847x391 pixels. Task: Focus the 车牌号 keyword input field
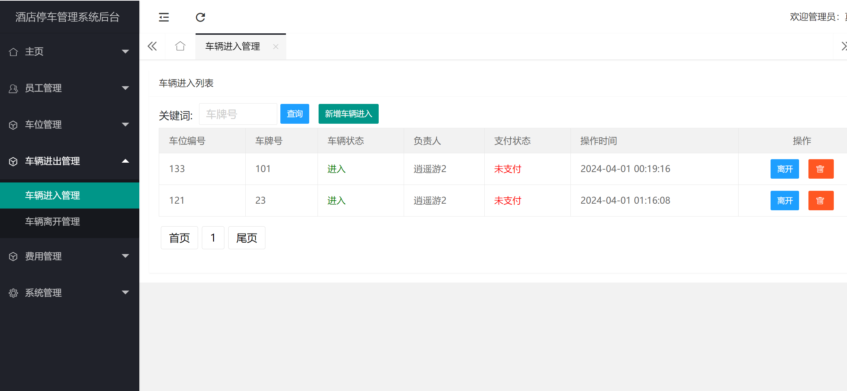[x=238, y=114]
